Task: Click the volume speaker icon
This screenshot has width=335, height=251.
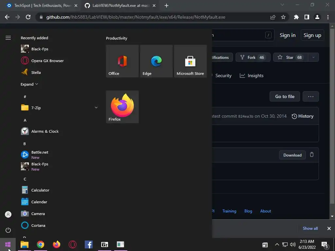Action: click(x=293, y=244)
